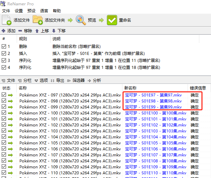The height and width of the screenshot is (178, 211).
Task: Click the Preview (预览) magnifier icon
Action: 81,20
